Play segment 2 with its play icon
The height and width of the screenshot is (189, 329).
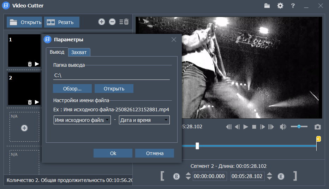pyautogui.click(x=37, y=102)
